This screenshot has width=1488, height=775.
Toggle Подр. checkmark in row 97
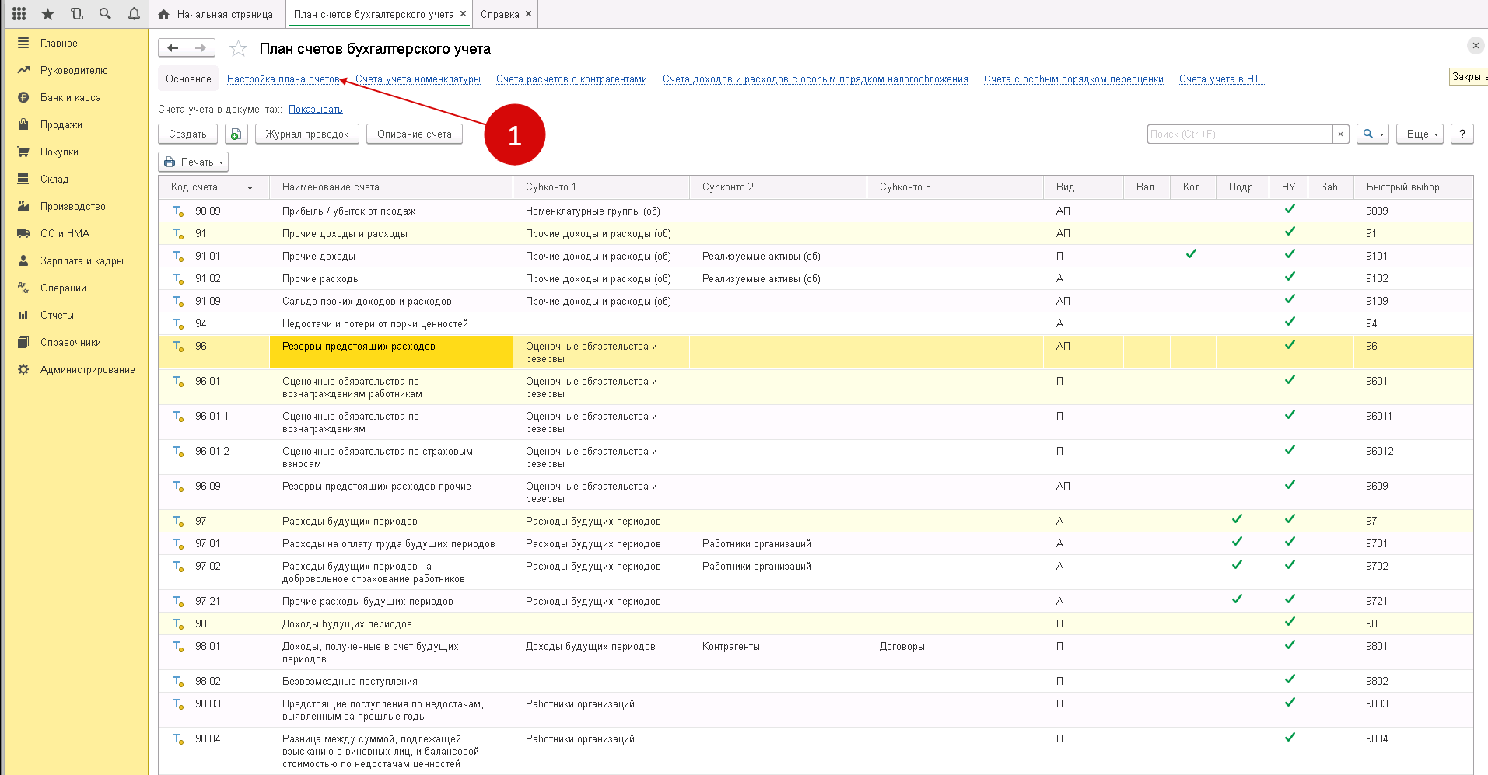(1237, 518)
